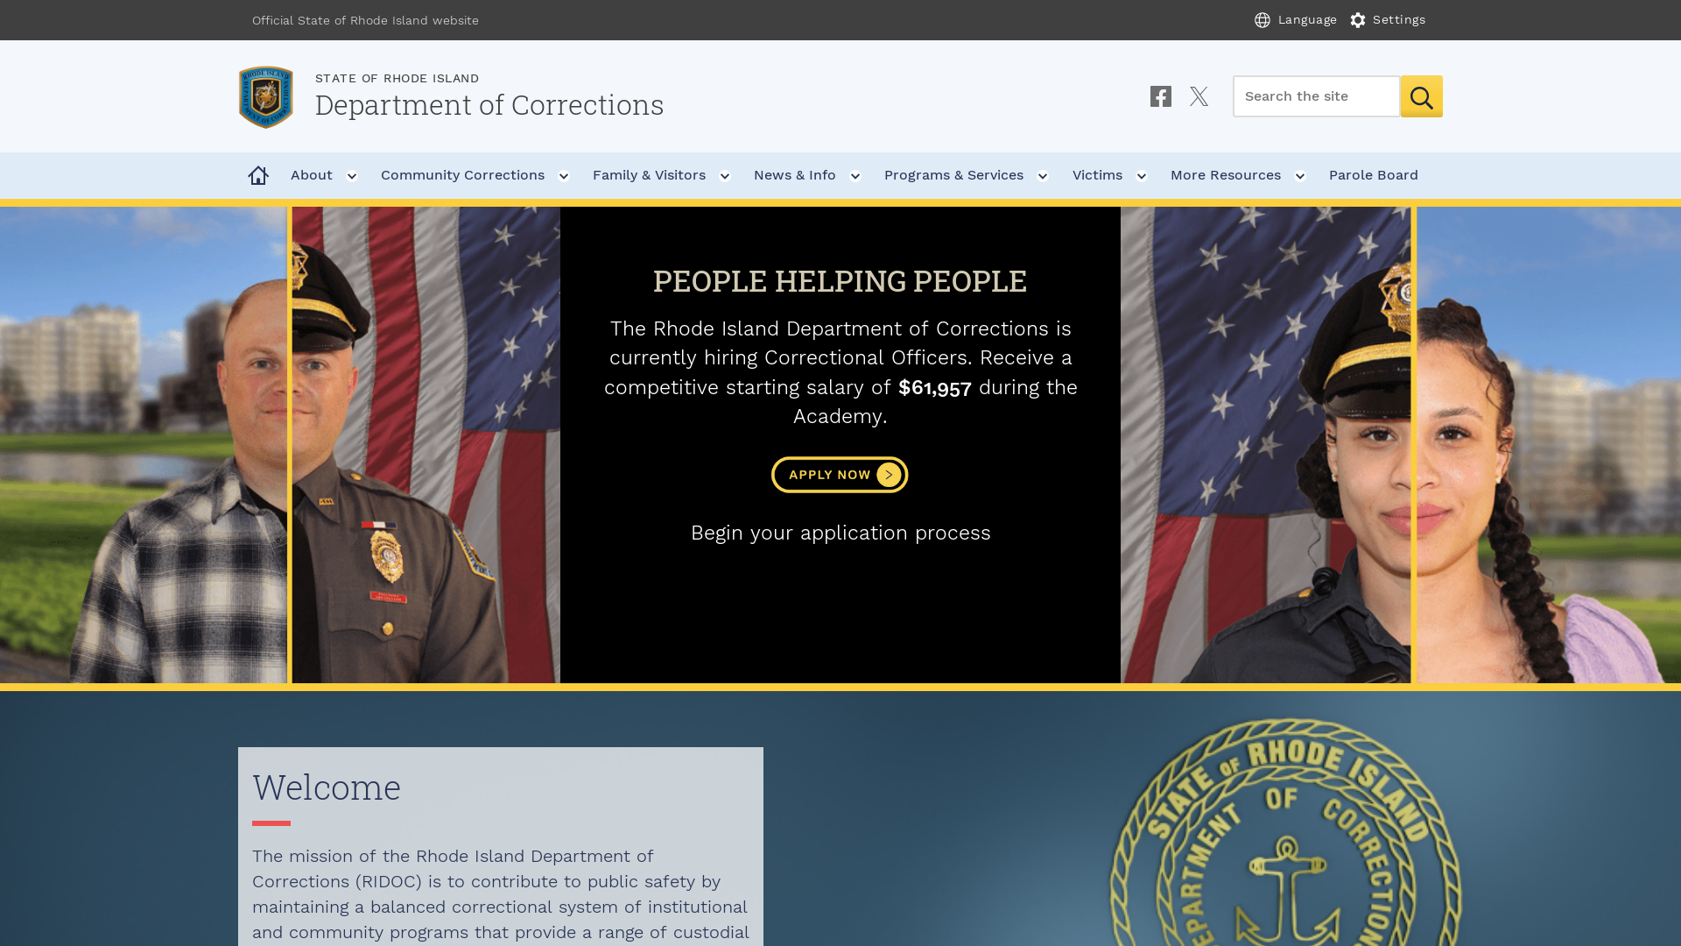This screenshot has height=946, width=1681.
Task: Click the Welcome heading
Action: tap(327, 787)
